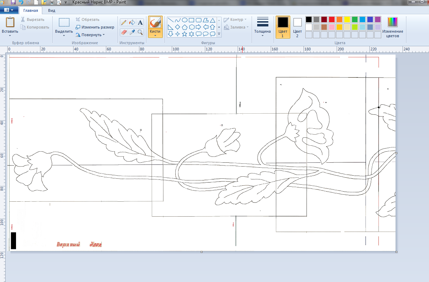Image resolution: width=429 pixels, height=282 pixels.
Task: Select the Color picker eyedropper tool
Action: pos(132,32)
